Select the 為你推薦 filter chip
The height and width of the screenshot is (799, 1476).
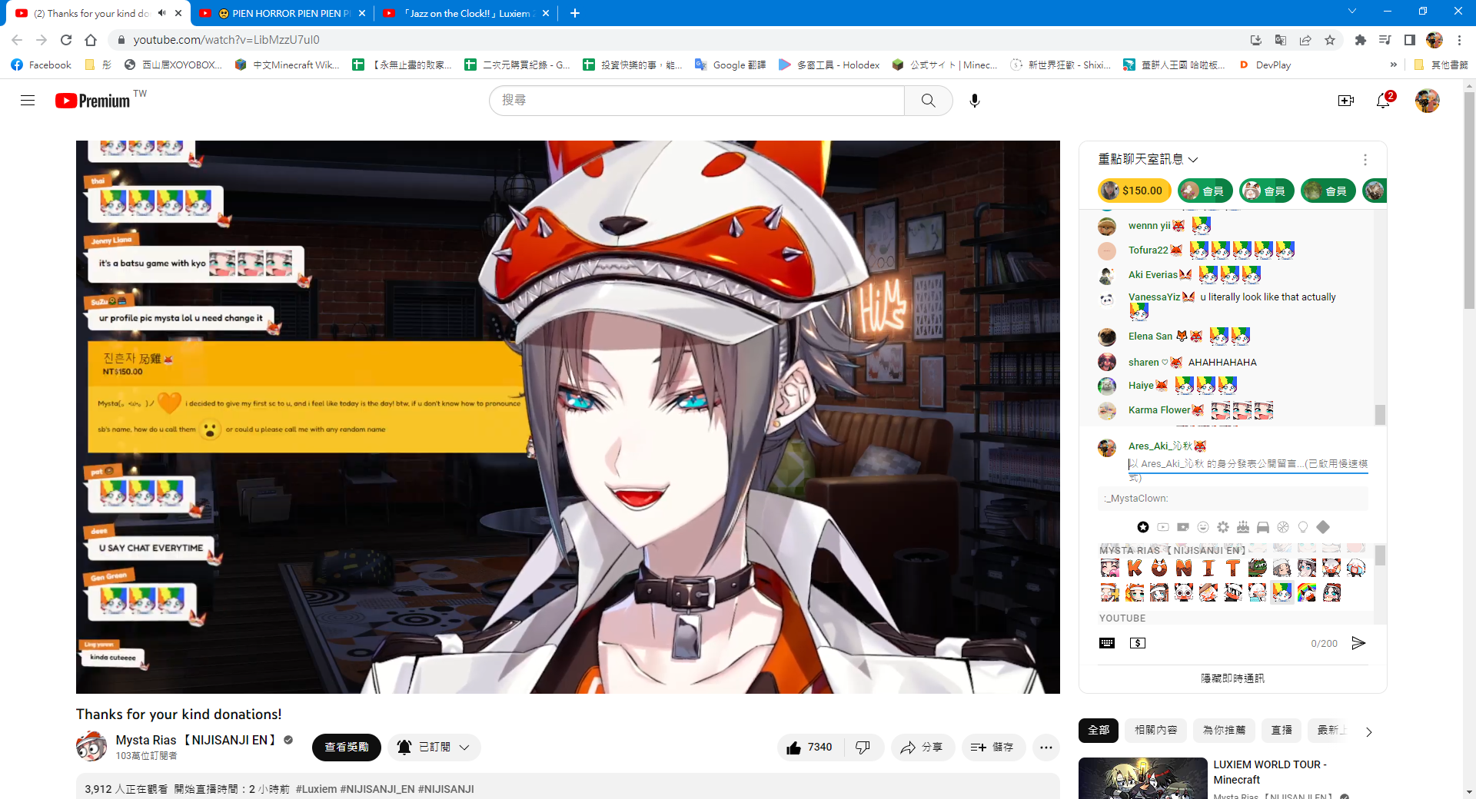point(1224,730)
